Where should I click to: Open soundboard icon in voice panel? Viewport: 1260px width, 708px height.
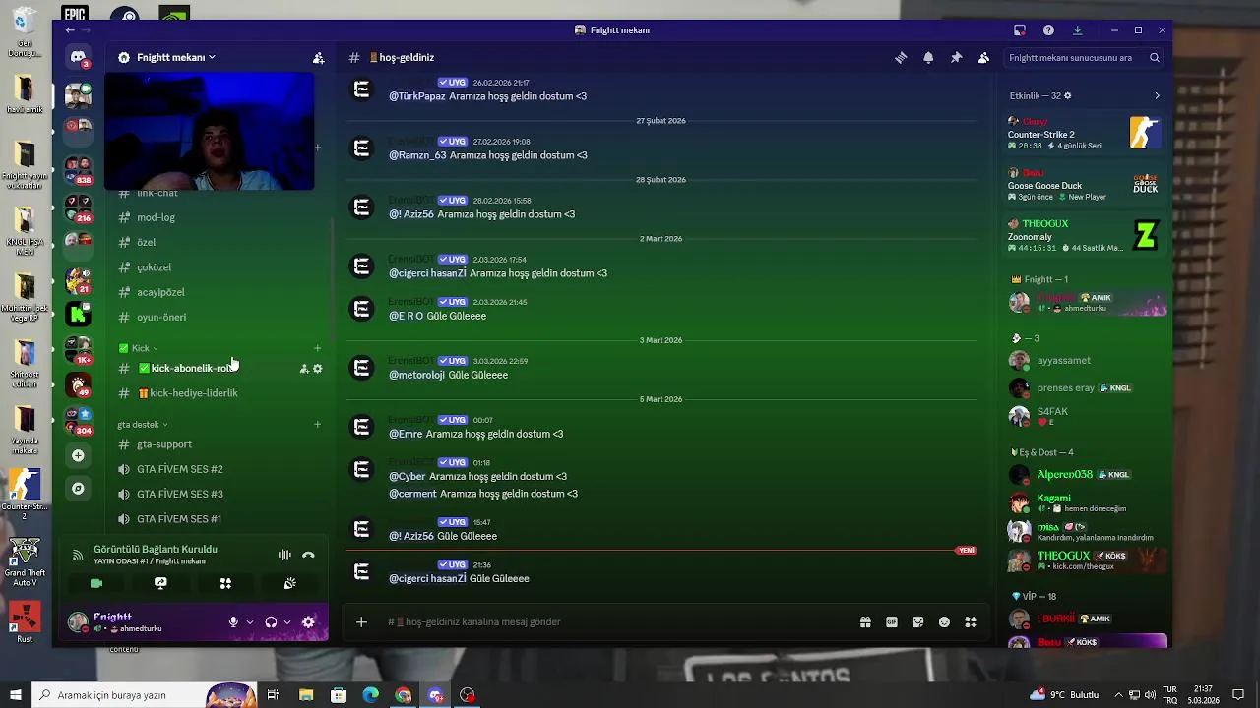(289, 583)
